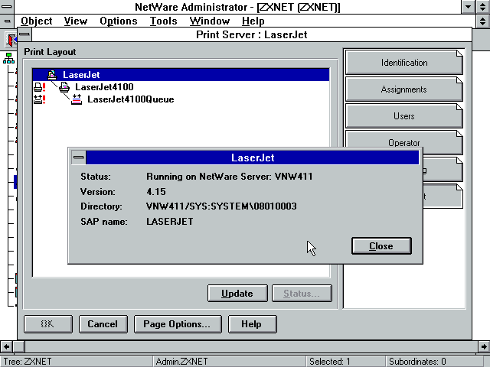This screenshot has width=490, height=367.
Task: Open the Tools menu
Action: [x=163, y=21]
